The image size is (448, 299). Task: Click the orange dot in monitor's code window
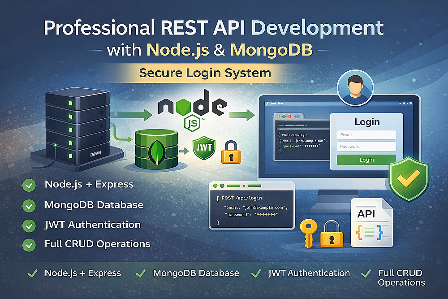click(278, 117)
